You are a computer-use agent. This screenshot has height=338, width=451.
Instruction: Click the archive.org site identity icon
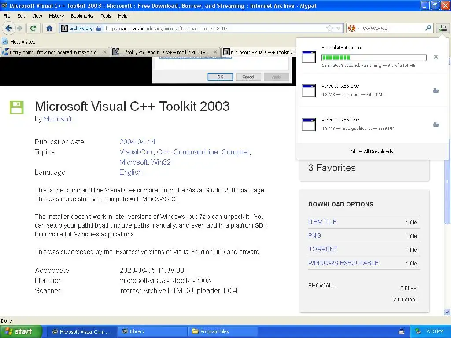(65, 28)
